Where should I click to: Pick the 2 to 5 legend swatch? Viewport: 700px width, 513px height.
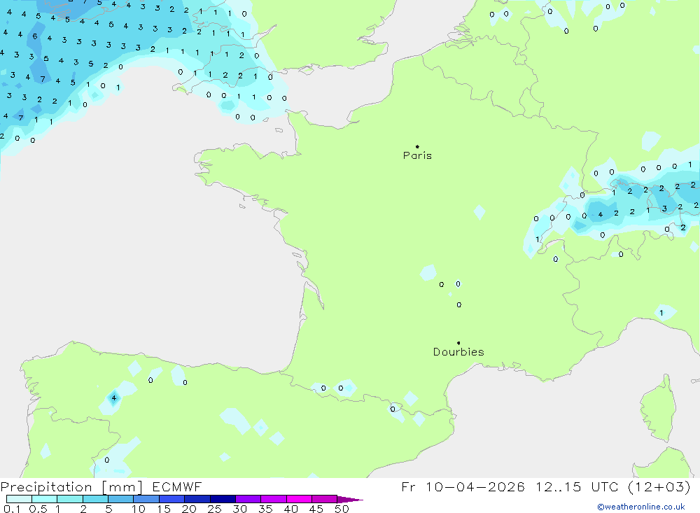(x=95, y=499)
